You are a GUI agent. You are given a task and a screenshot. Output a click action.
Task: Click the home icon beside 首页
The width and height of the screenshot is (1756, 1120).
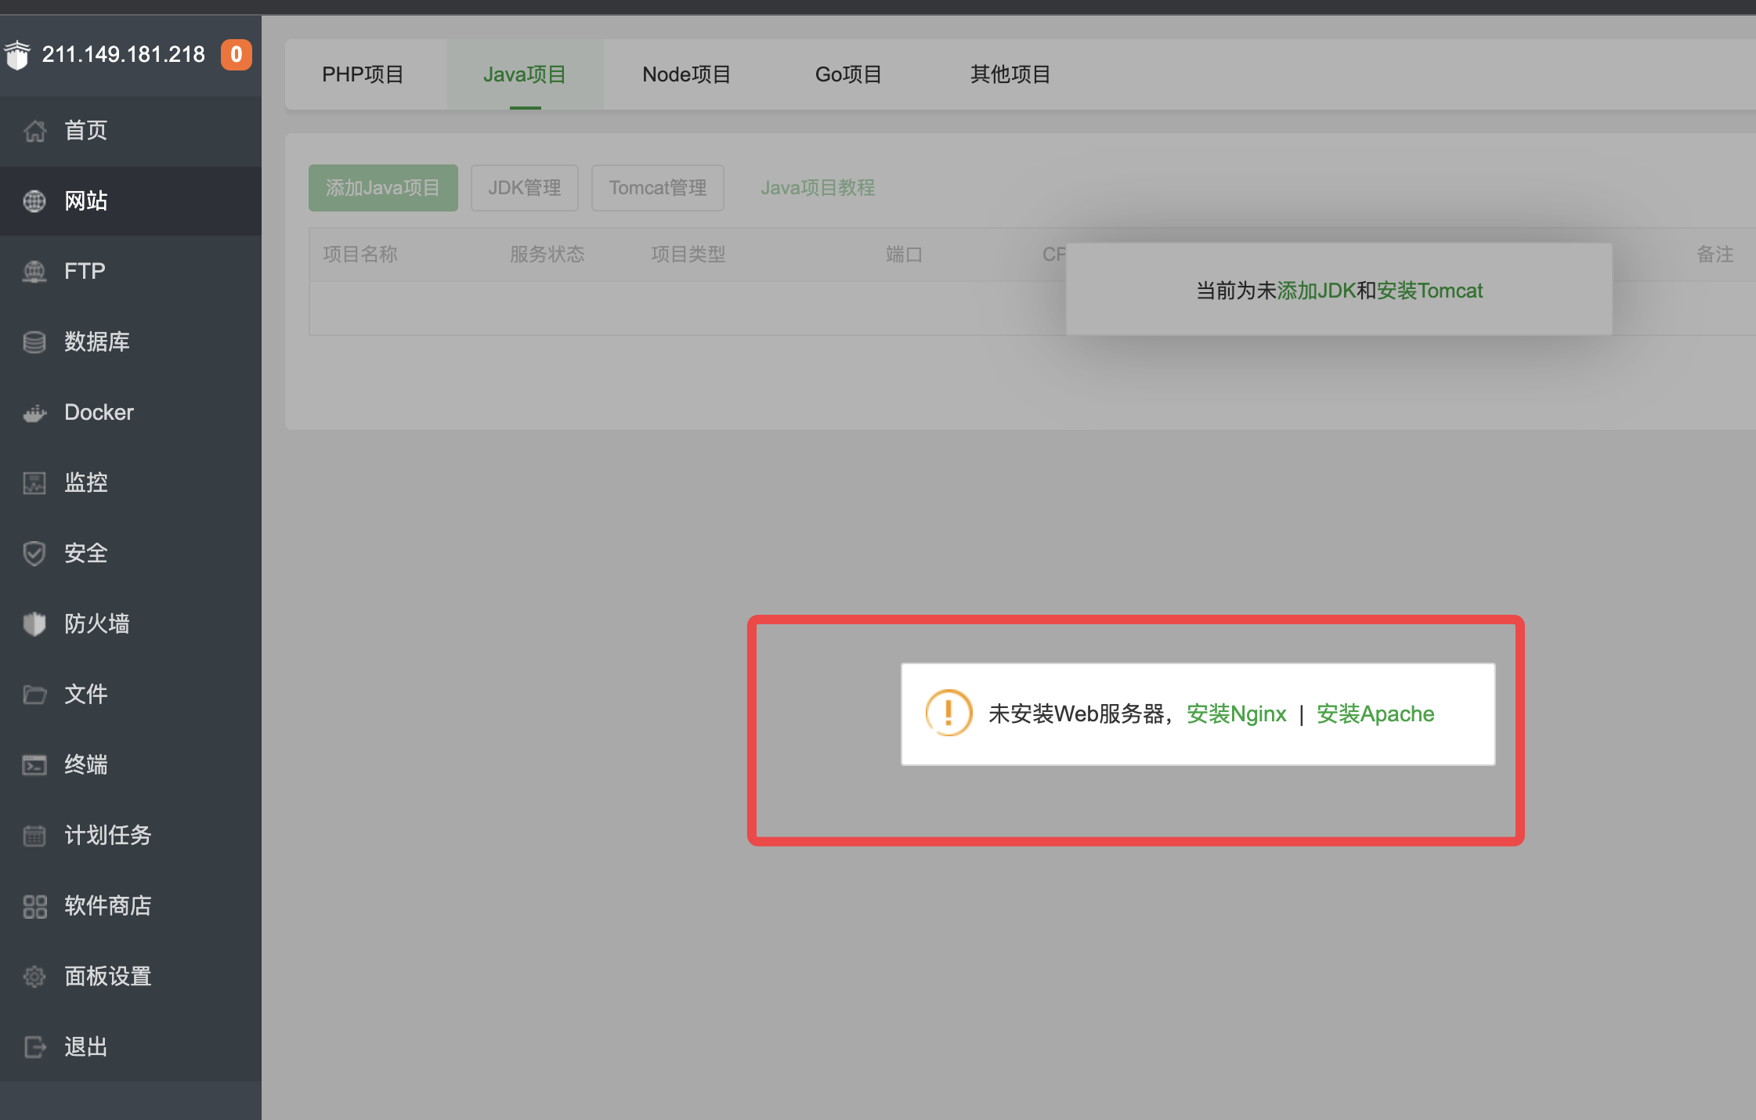coord(34,131)
